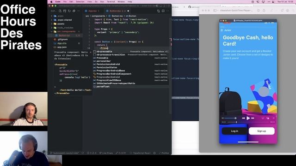Open the View menu
Image resolution: width=296 pixels, height=166 pixels.
(89, 1)
